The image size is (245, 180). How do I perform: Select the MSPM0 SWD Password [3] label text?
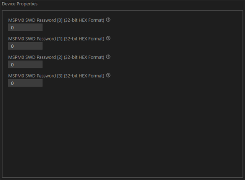(35, 76)
